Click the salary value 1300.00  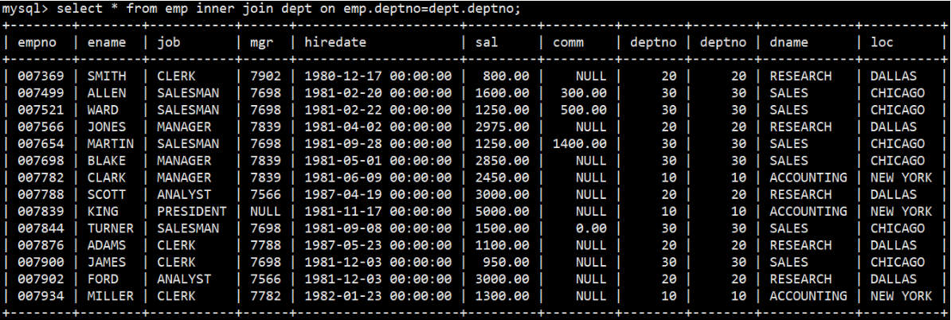tap(503, 296)
